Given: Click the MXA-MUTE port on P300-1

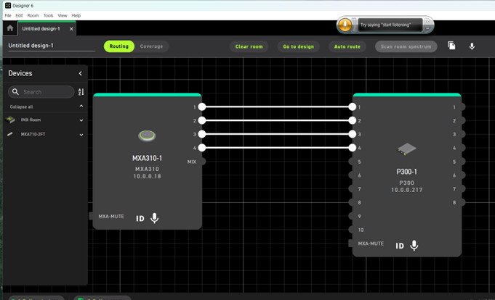Looking at the screenshot, I should 350,243.
